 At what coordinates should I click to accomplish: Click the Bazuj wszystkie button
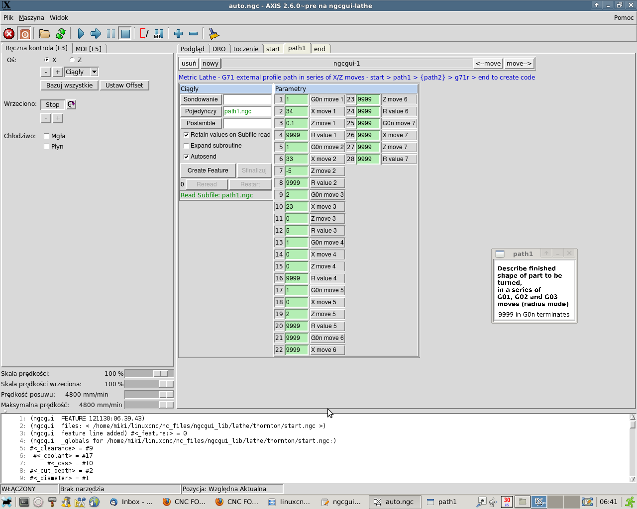pyautogui.click(x=70, y=85)
